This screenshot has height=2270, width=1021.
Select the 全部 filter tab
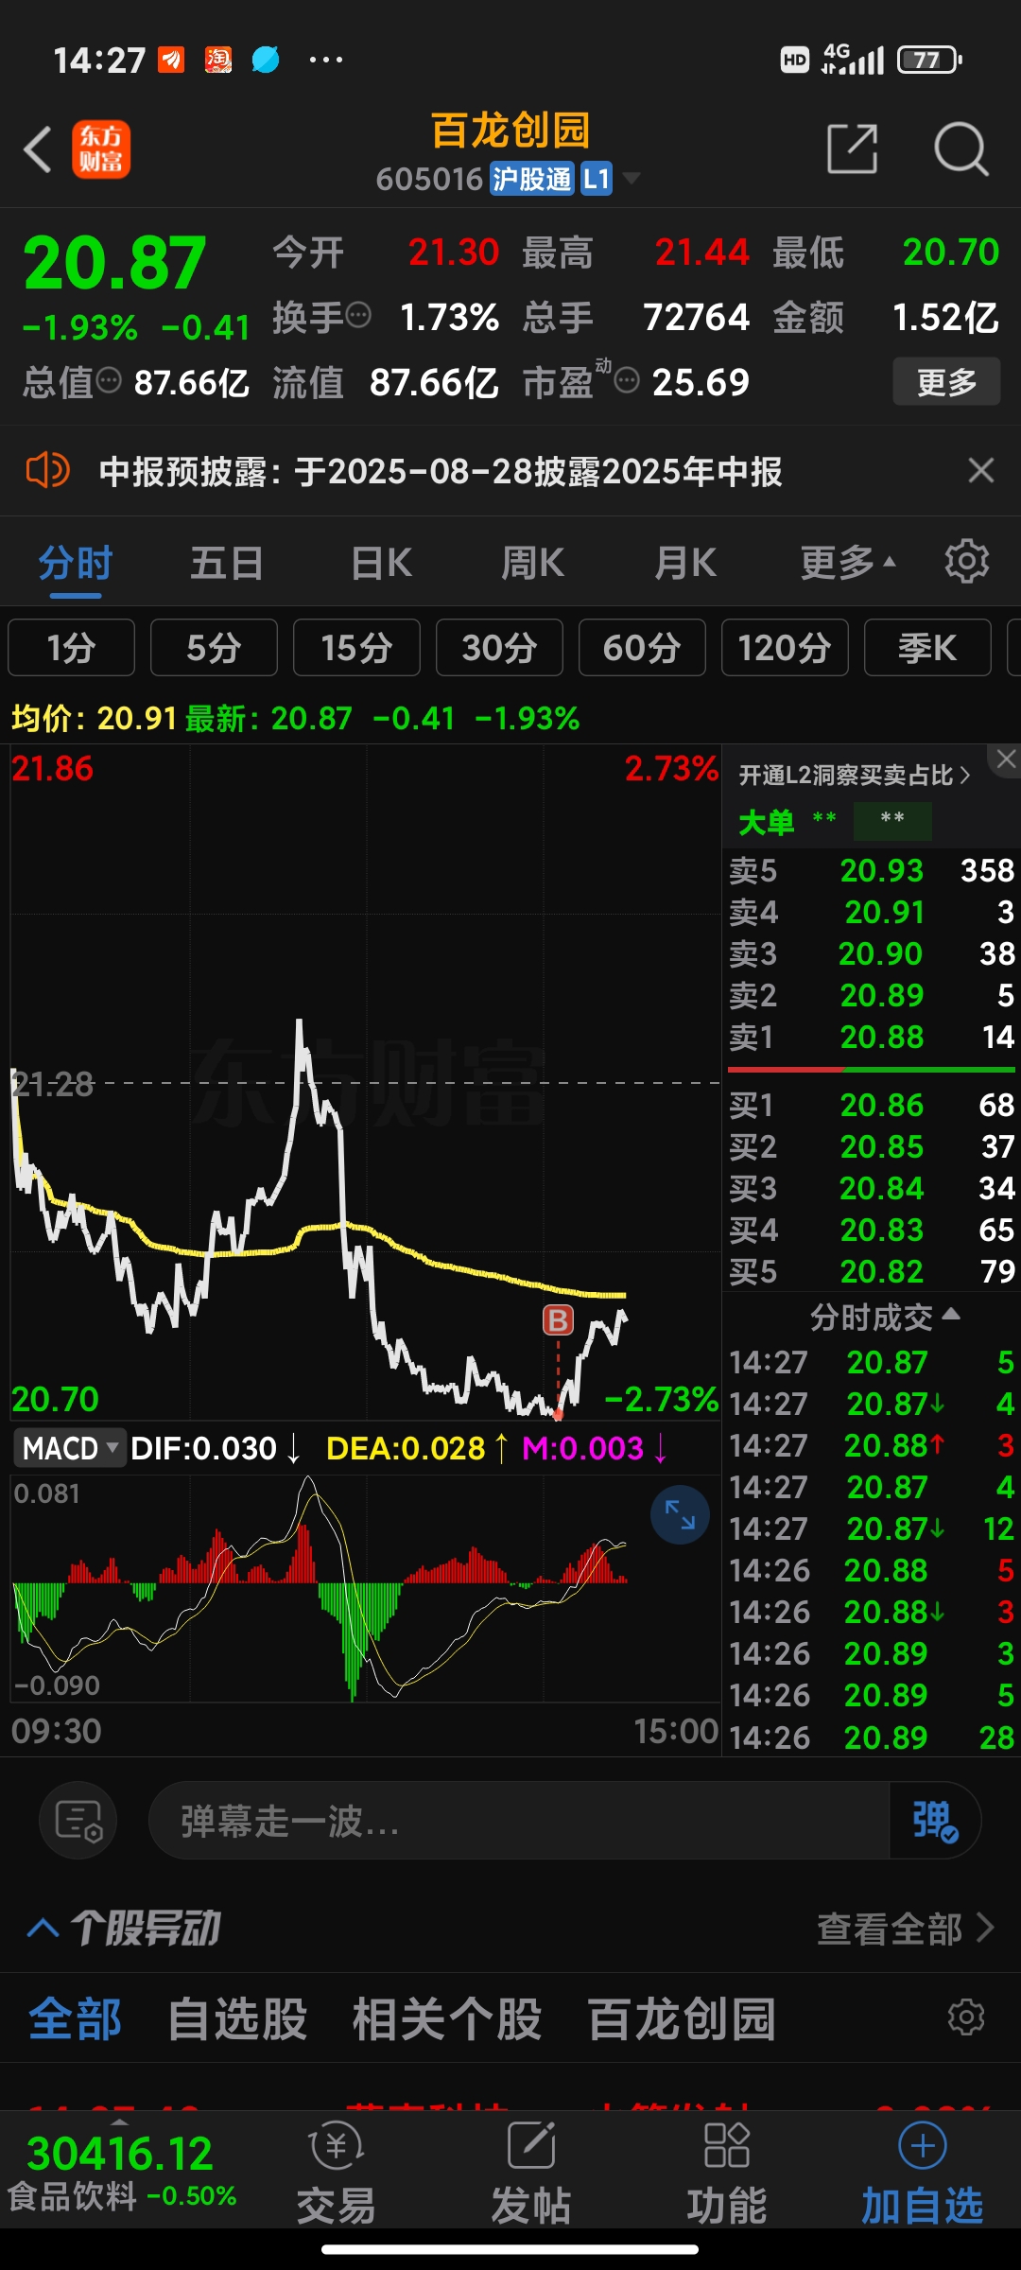[75, 2018]
